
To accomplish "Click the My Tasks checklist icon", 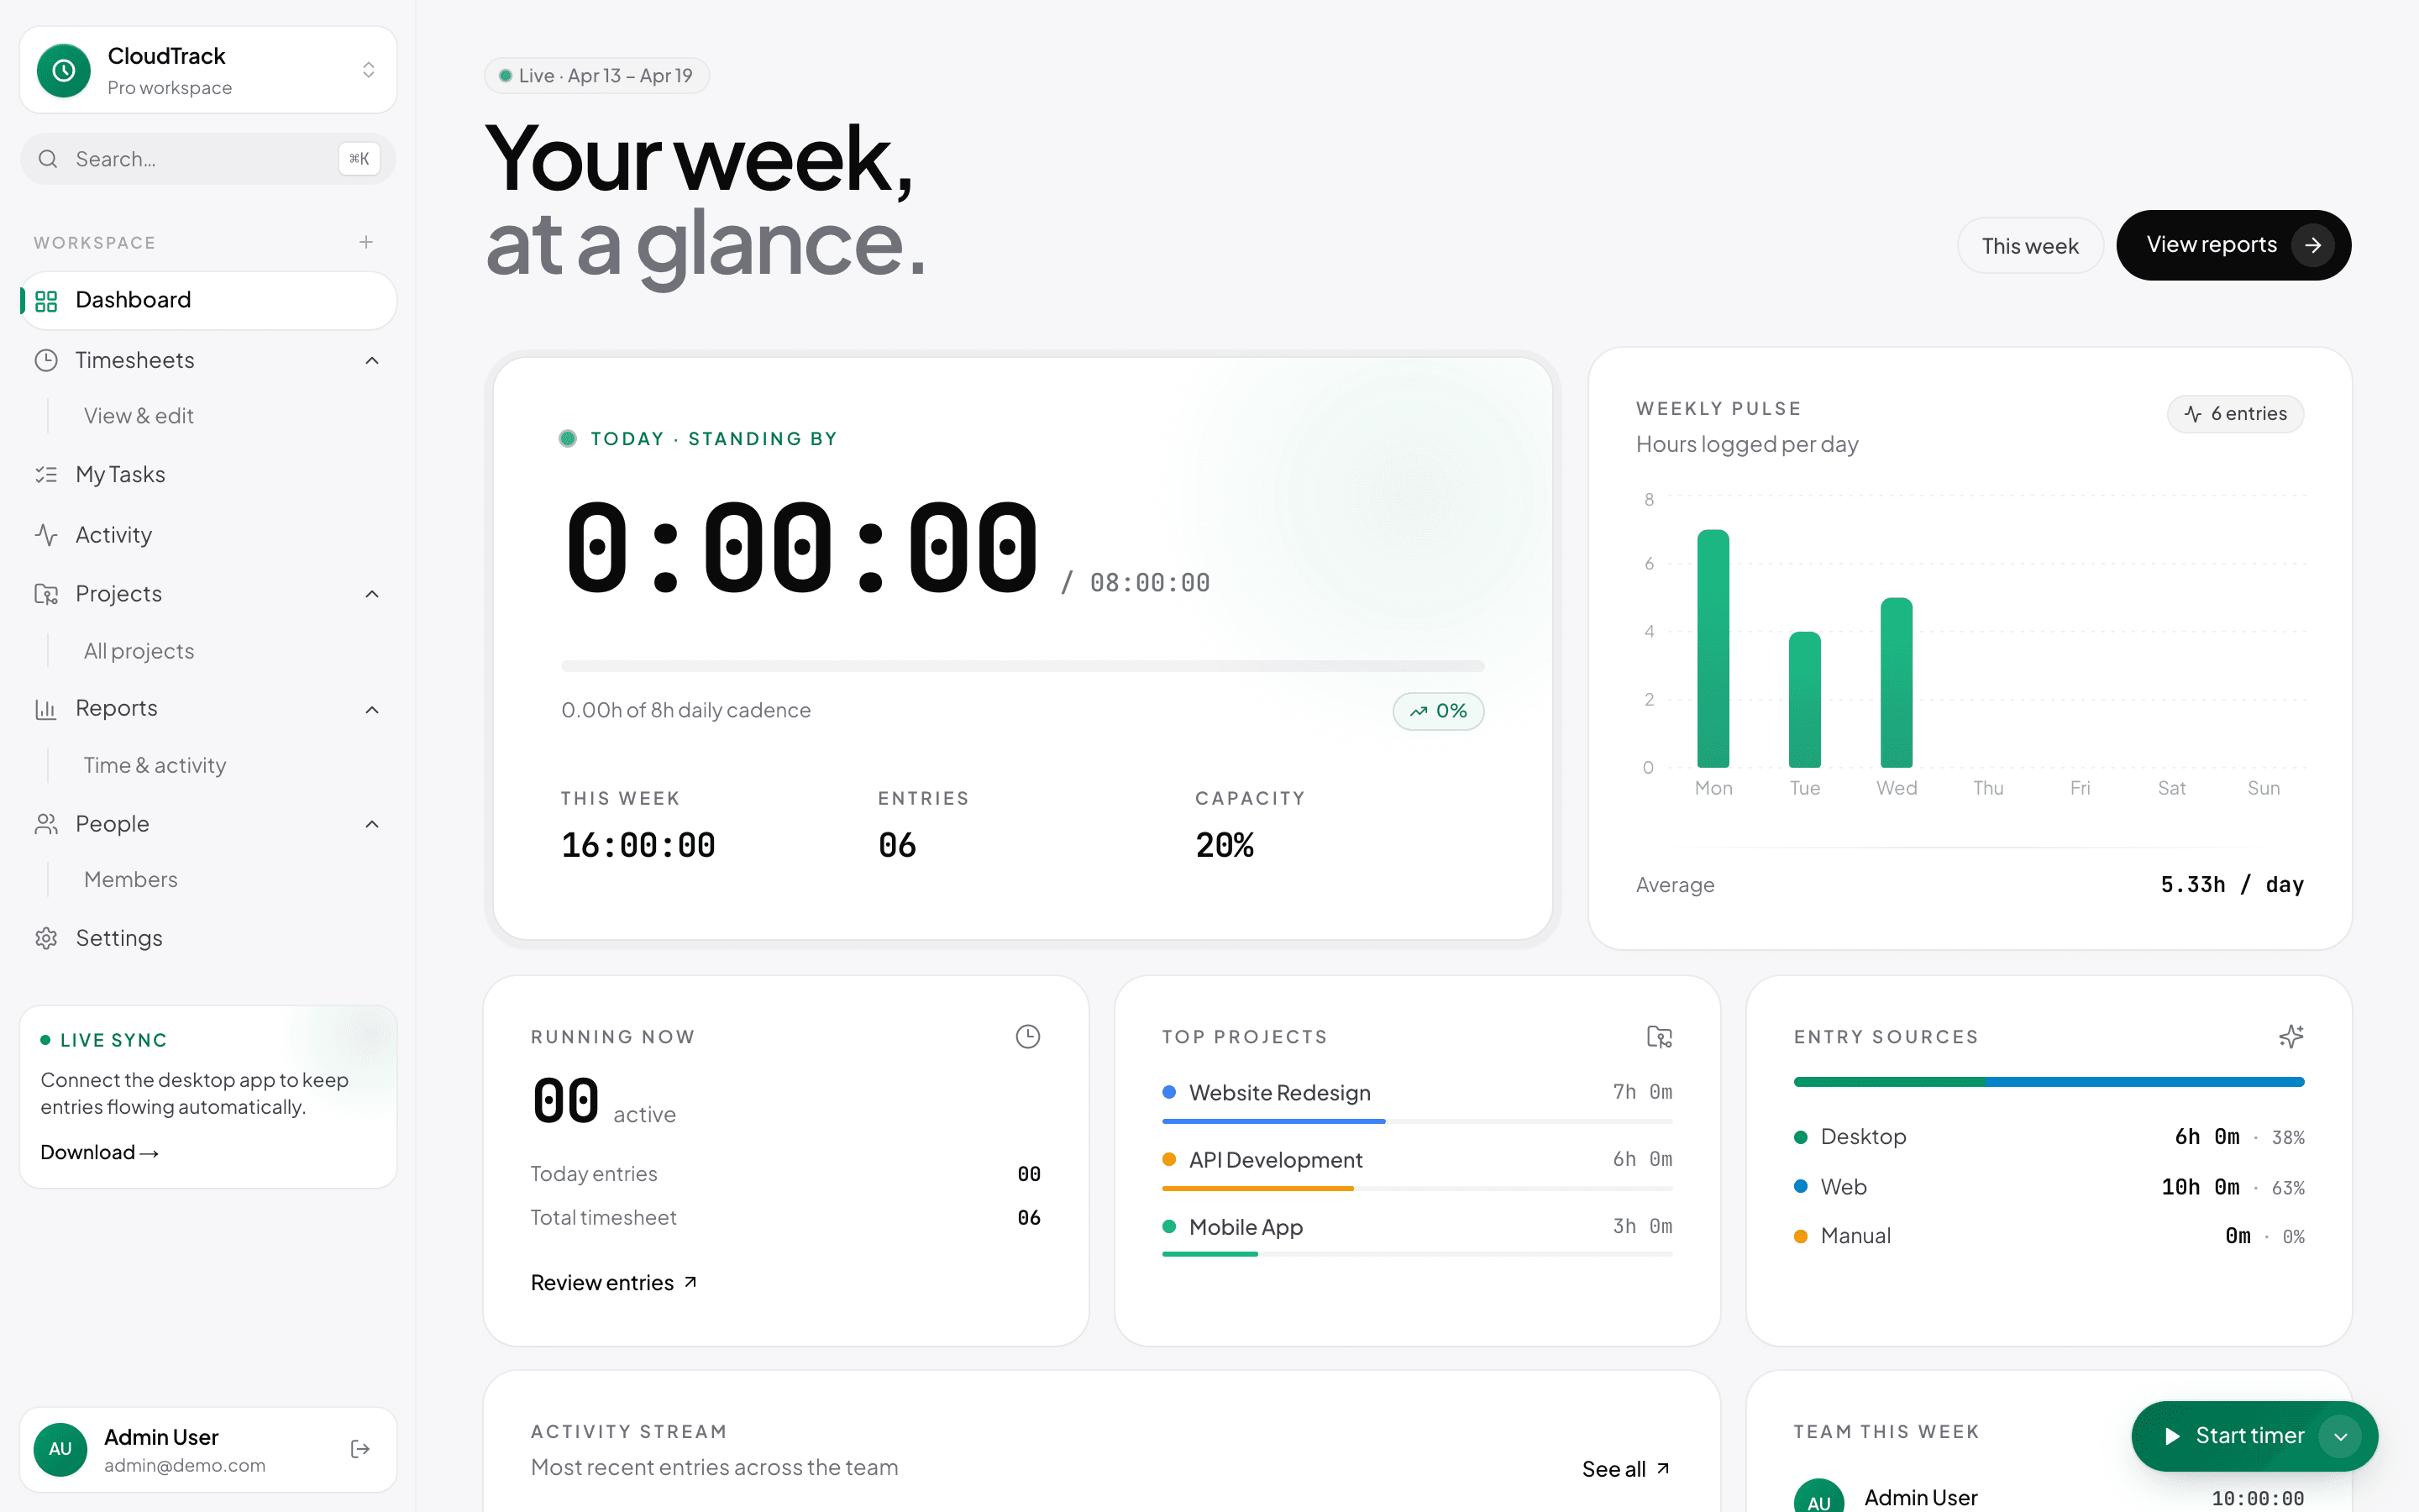I will pos(46,475).
